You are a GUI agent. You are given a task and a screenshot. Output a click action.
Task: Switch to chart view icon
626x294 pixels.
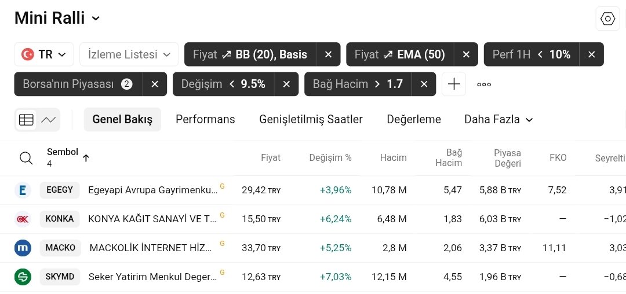[49, 120]
